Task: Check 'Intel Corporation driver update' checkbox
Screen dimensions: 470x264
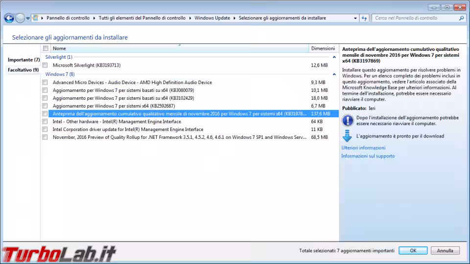Action: pos(45,129)
